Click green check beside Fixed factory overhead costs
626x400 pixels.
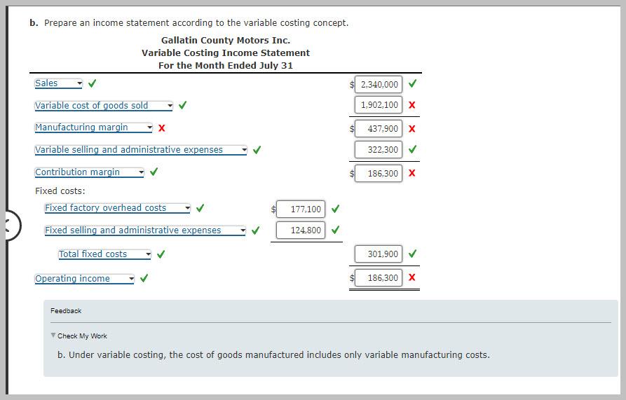point(200,208)
